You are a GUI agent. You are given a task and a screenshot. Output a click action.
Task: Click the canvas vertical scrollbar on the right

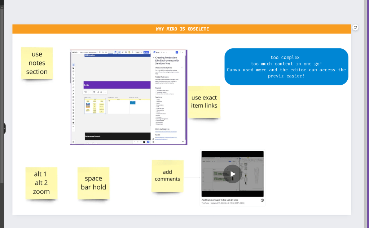tap(365, 114)
